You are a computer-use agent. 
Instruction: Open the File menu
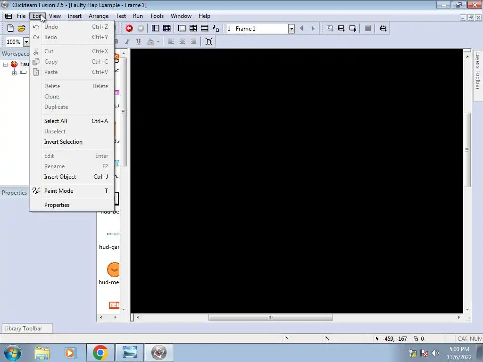coord(21,16)
